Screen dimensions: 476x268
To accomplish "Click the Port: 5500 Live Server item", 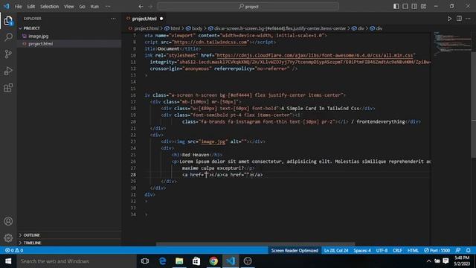I will [x=437, y=250].
